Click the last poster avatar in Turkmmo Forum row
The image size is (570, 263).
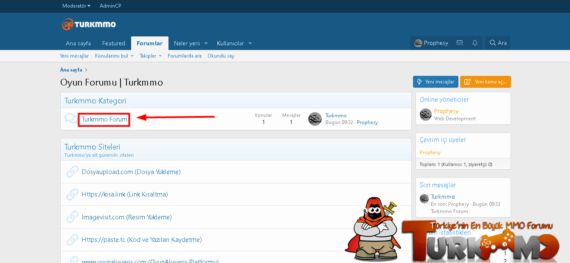(315, 119)
